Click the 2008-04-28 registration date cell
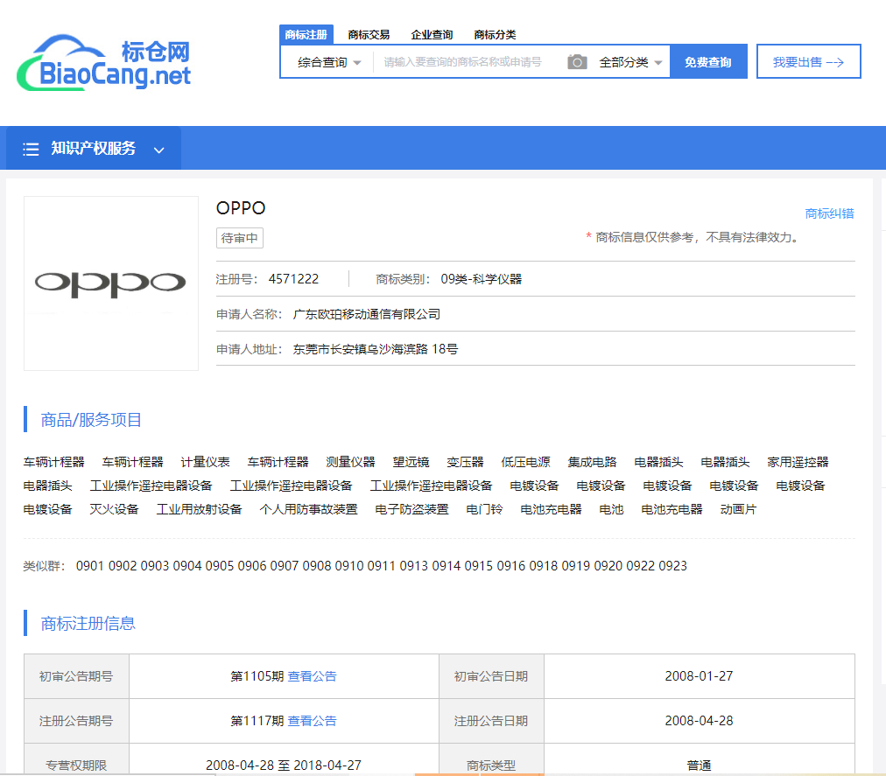 click(699, 721)
